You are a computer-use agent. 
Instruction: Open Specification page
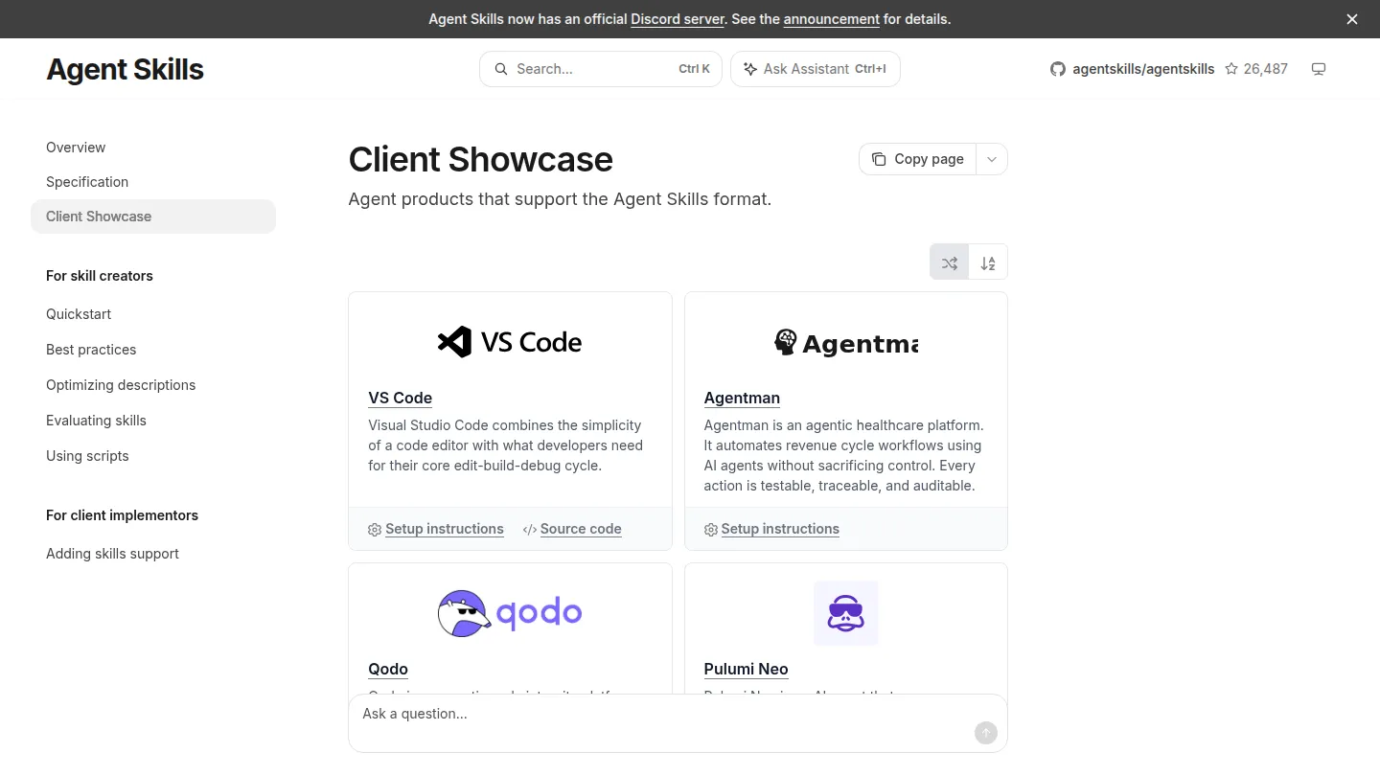[x=87, y=182]
